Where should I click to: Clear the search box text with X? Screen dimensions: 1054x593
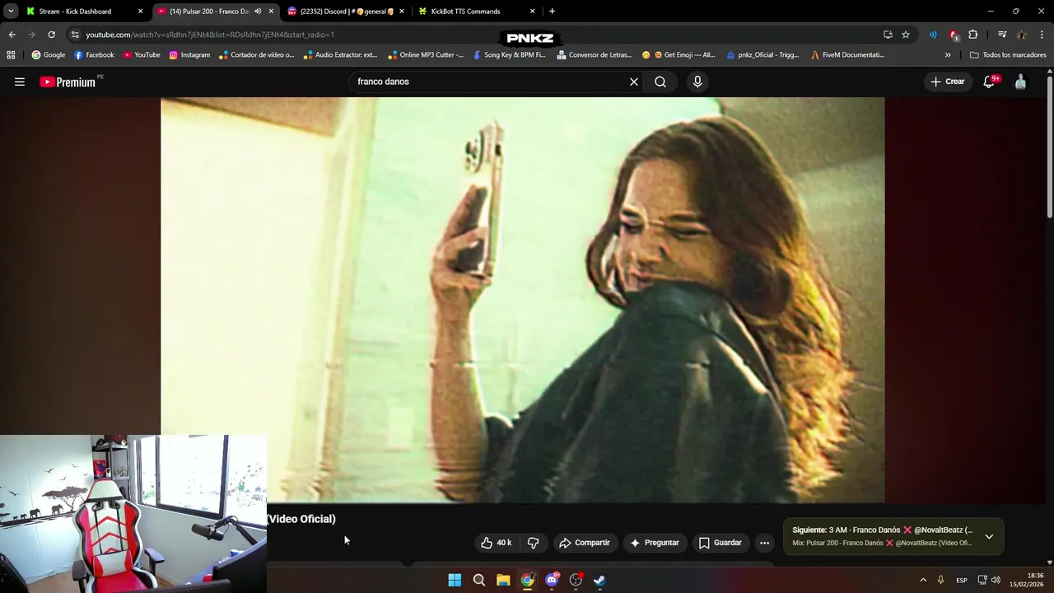634,82
